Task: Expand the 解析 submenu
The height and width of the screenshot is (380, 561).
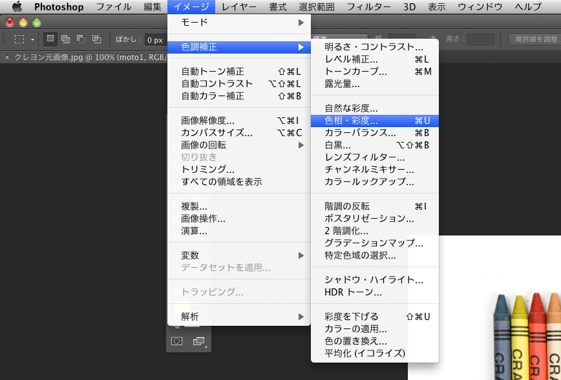Action: [239, 316]
